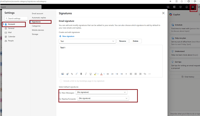Open notifications bell in Outlook header
The width and height of the screenshot is (200, 116).
click(x=187, y=7)
